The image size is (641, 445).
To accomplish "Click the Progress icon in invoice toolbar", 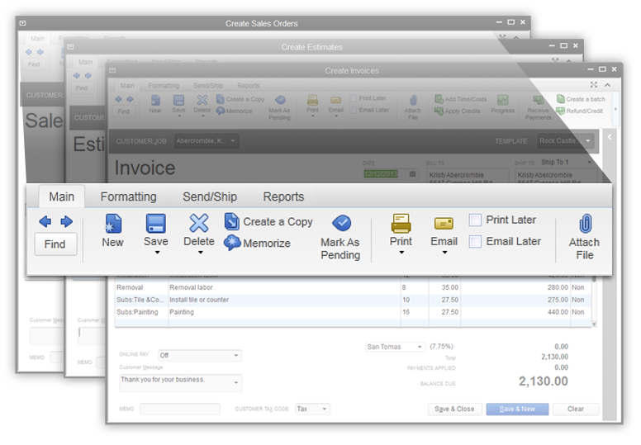I will click(x=502, y=100).
